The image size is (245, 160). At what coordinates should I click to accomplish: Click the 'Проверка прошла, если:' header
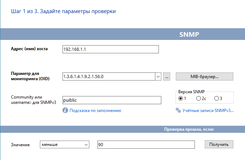189,129
